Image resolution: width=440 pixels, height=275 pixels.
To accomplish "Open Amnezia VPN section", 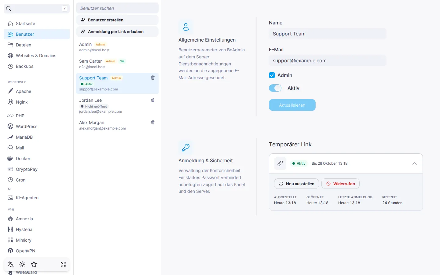I will click(37, 219).
